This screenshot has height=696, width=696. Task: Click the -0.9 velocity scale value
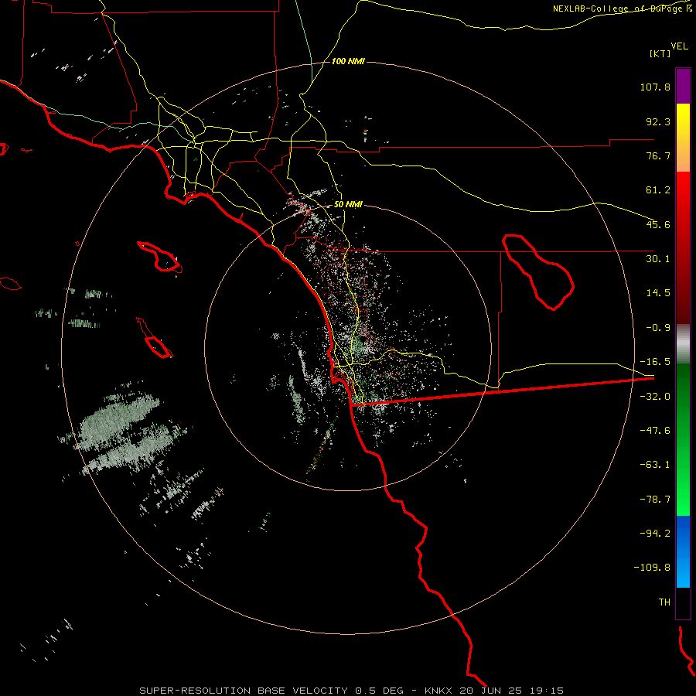(x=658, y=328)
